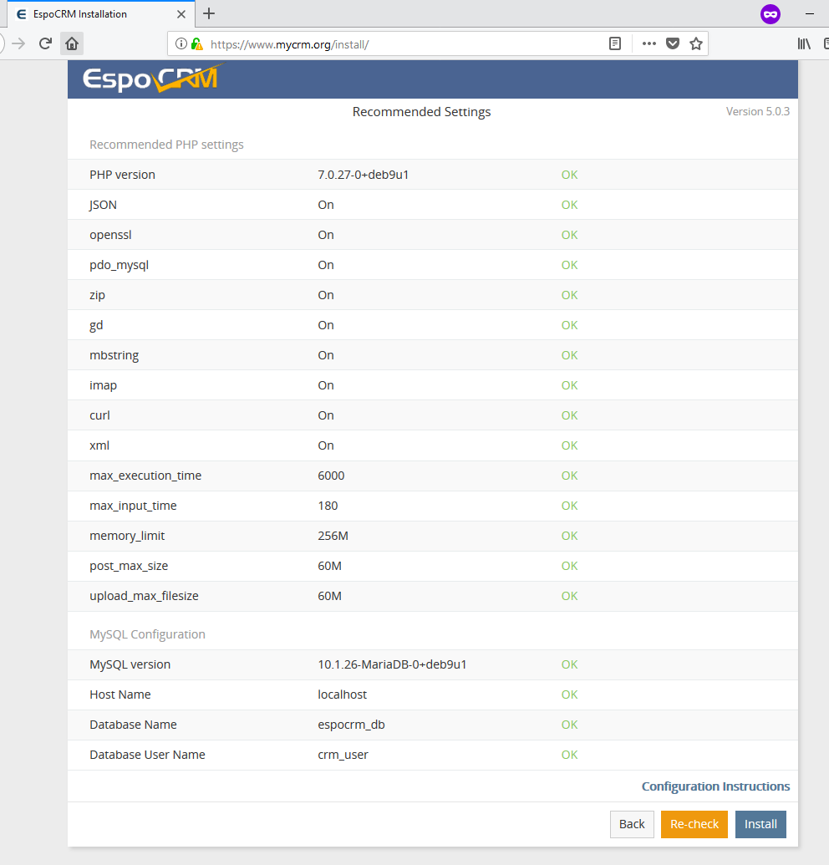Click the Database User Name value crm_user
The width and height of the screenshot is (829, 865).
tap(343, 755)
